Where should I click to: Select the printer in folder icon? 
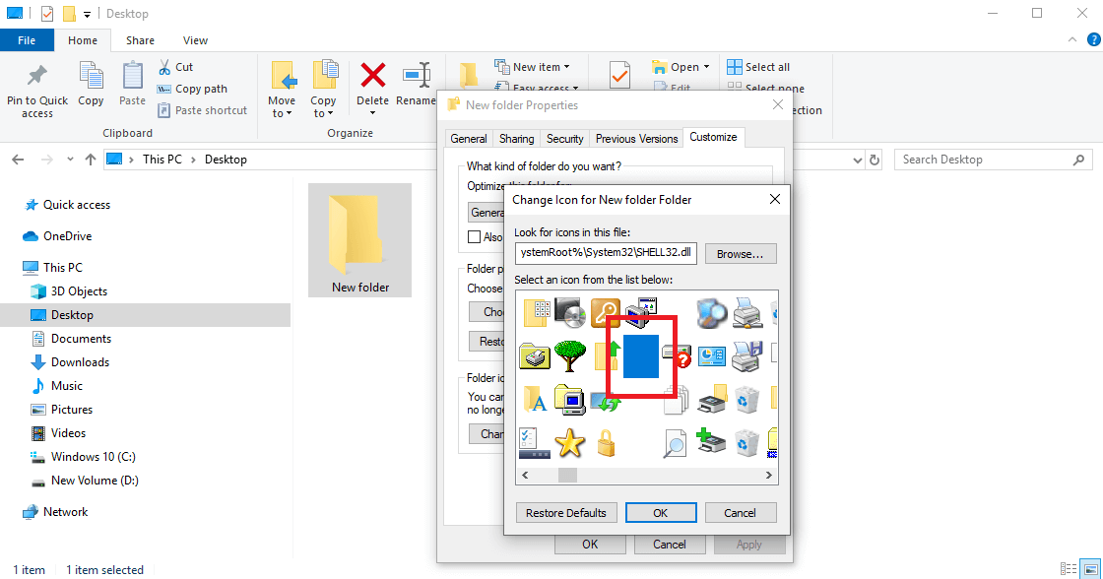[x=535, y=356]
